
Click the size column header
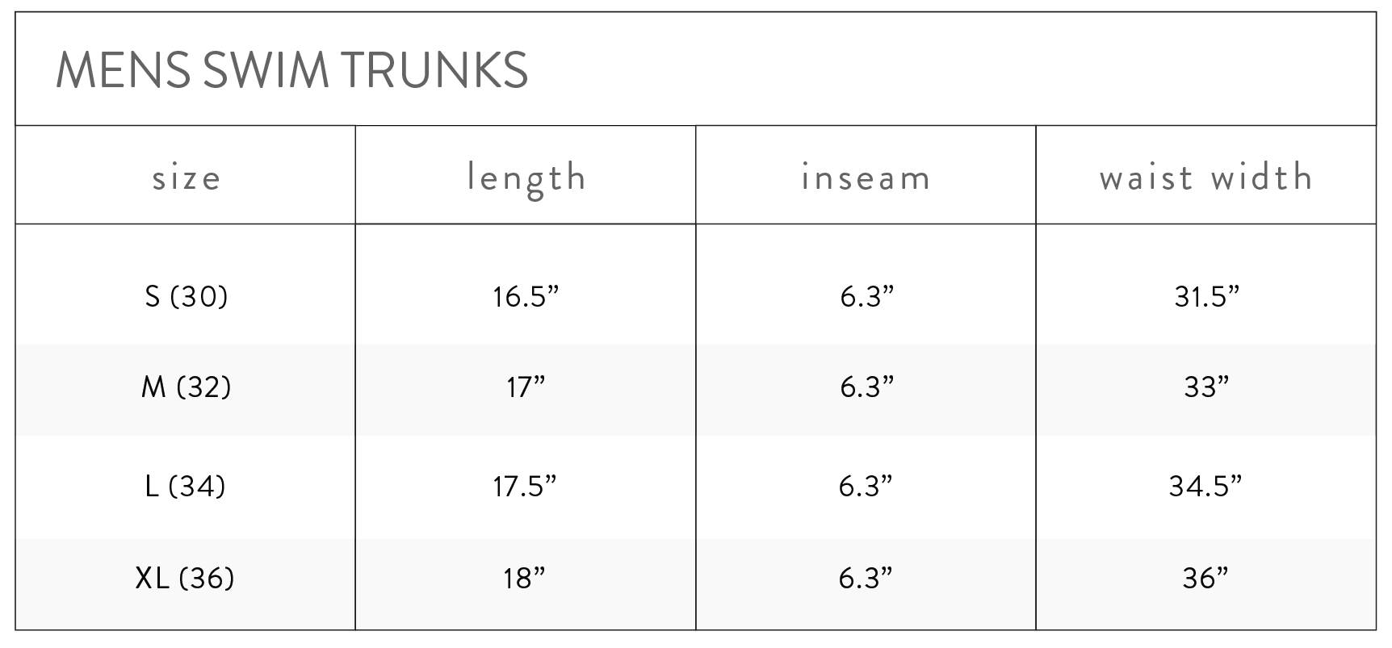point(187,178)
